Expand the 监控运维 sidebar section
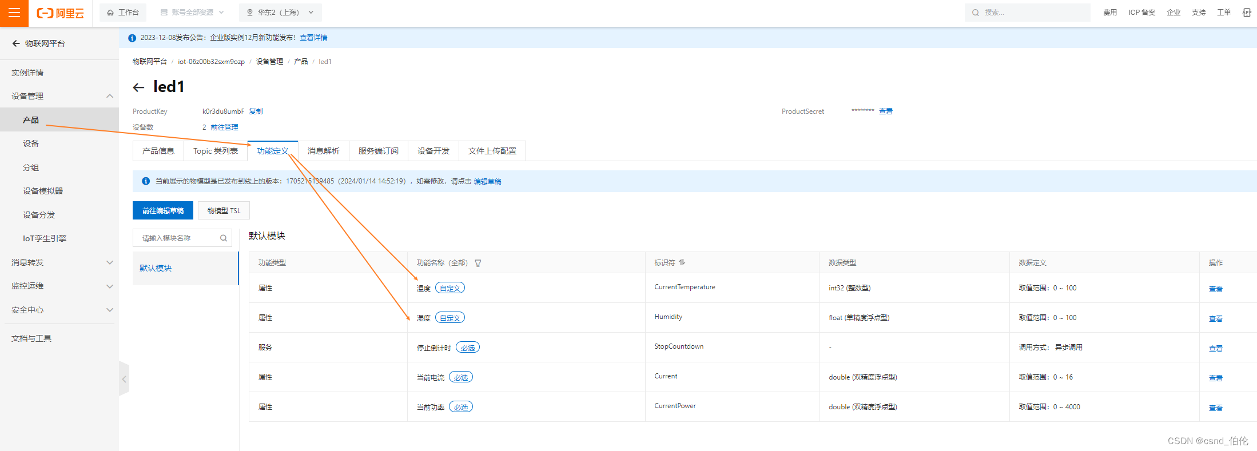The height and width of the screenshot is (451, 1257). [x=110, y=286]
